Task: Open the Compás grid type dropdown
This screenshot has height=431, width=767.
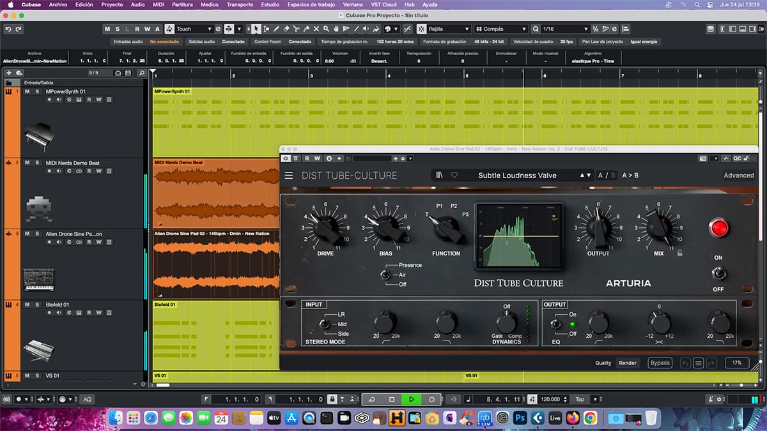Action: (x=501, y=29)
